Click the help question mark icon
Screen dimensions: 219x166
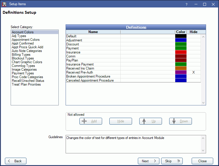pos(186,4)
